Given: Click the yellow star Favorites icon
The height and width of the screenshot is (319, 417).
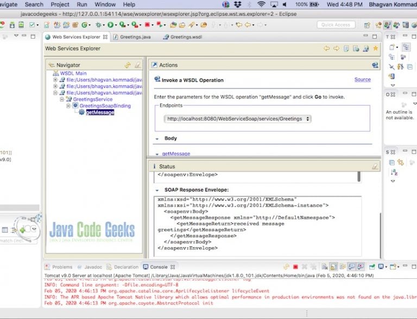Looking at the screenshot, I should pos(376,48).
